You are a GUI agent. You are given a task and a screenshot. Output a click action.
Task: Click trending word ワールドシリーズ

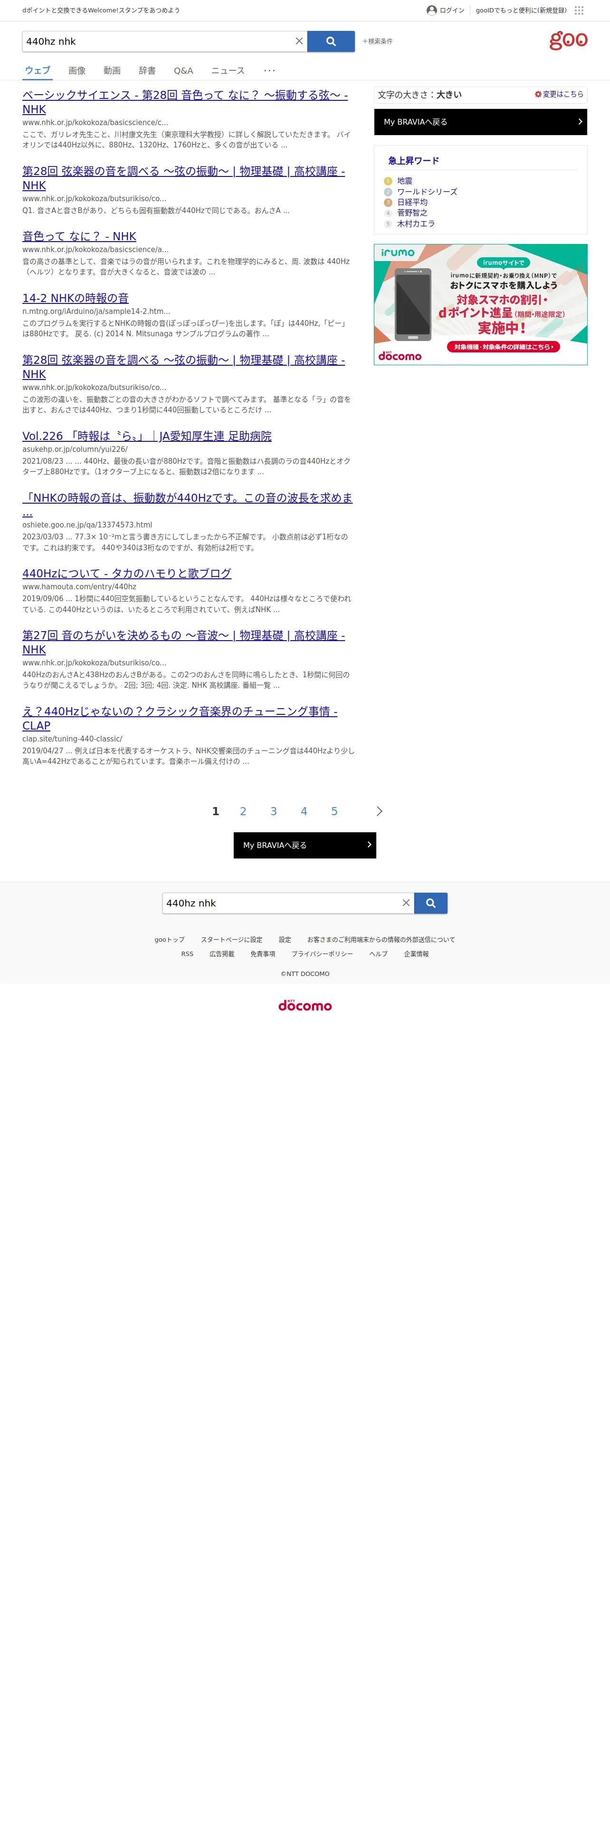(x=427, y=191)
